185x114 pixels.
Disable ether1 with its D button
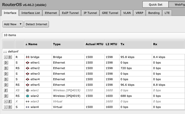click(x=6, y=63)
